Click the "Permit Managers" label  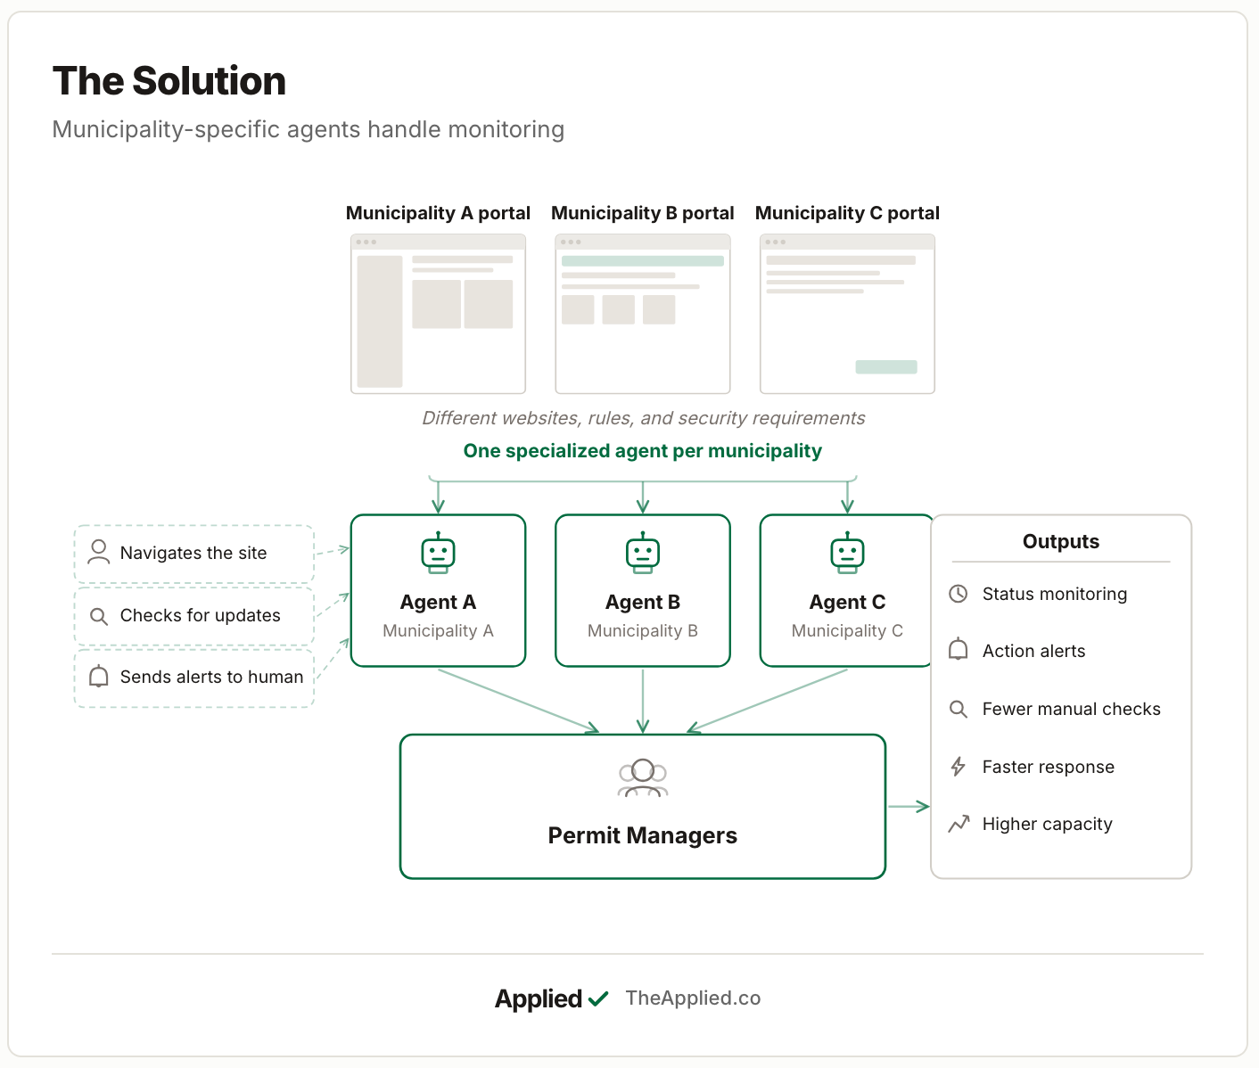(643, 835)
